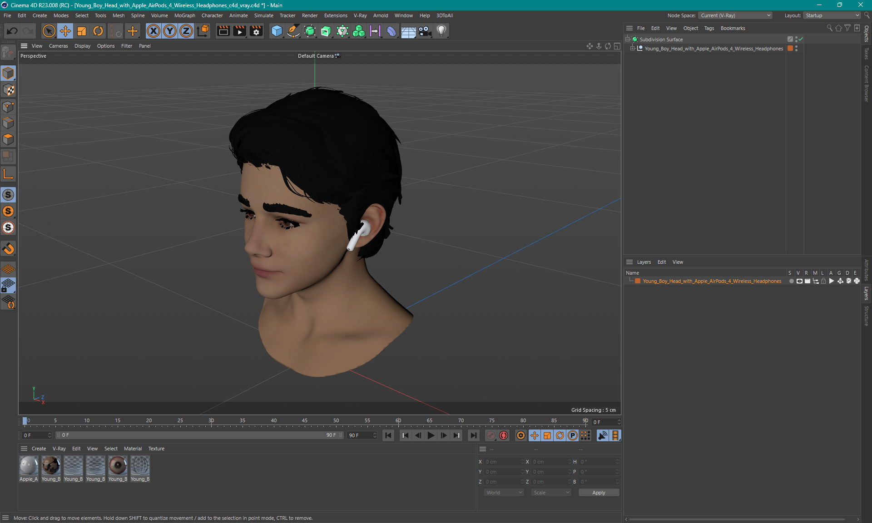Select the Spline Pen tool
This screenshot has height=523, width=872.
point(293,31)
